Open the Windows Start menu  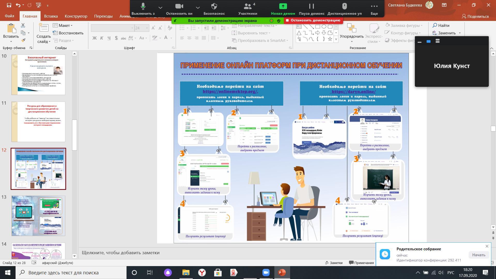pyautogui.click(x=7, y=273)
